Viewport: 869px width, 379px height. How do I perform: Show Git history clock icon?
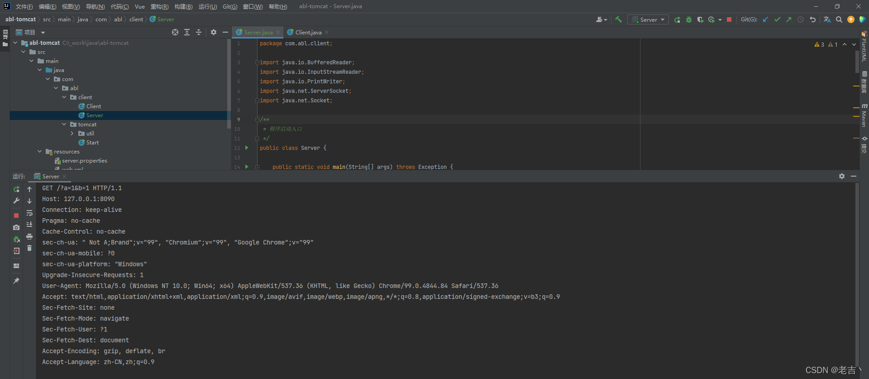click(x=801, y=19)
